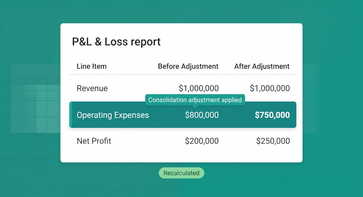Click the "P&L & Loss report" title
Viewport: 363px width, 197px height.
coord(116,42)
